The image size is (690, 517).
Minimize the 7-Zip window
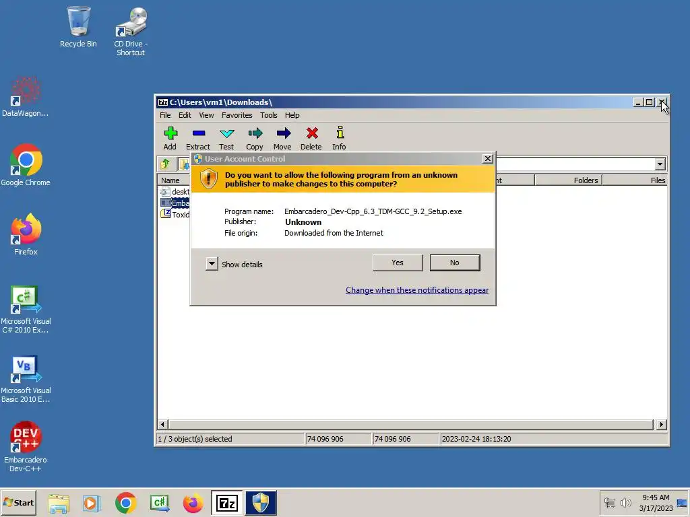coord(638,102)
